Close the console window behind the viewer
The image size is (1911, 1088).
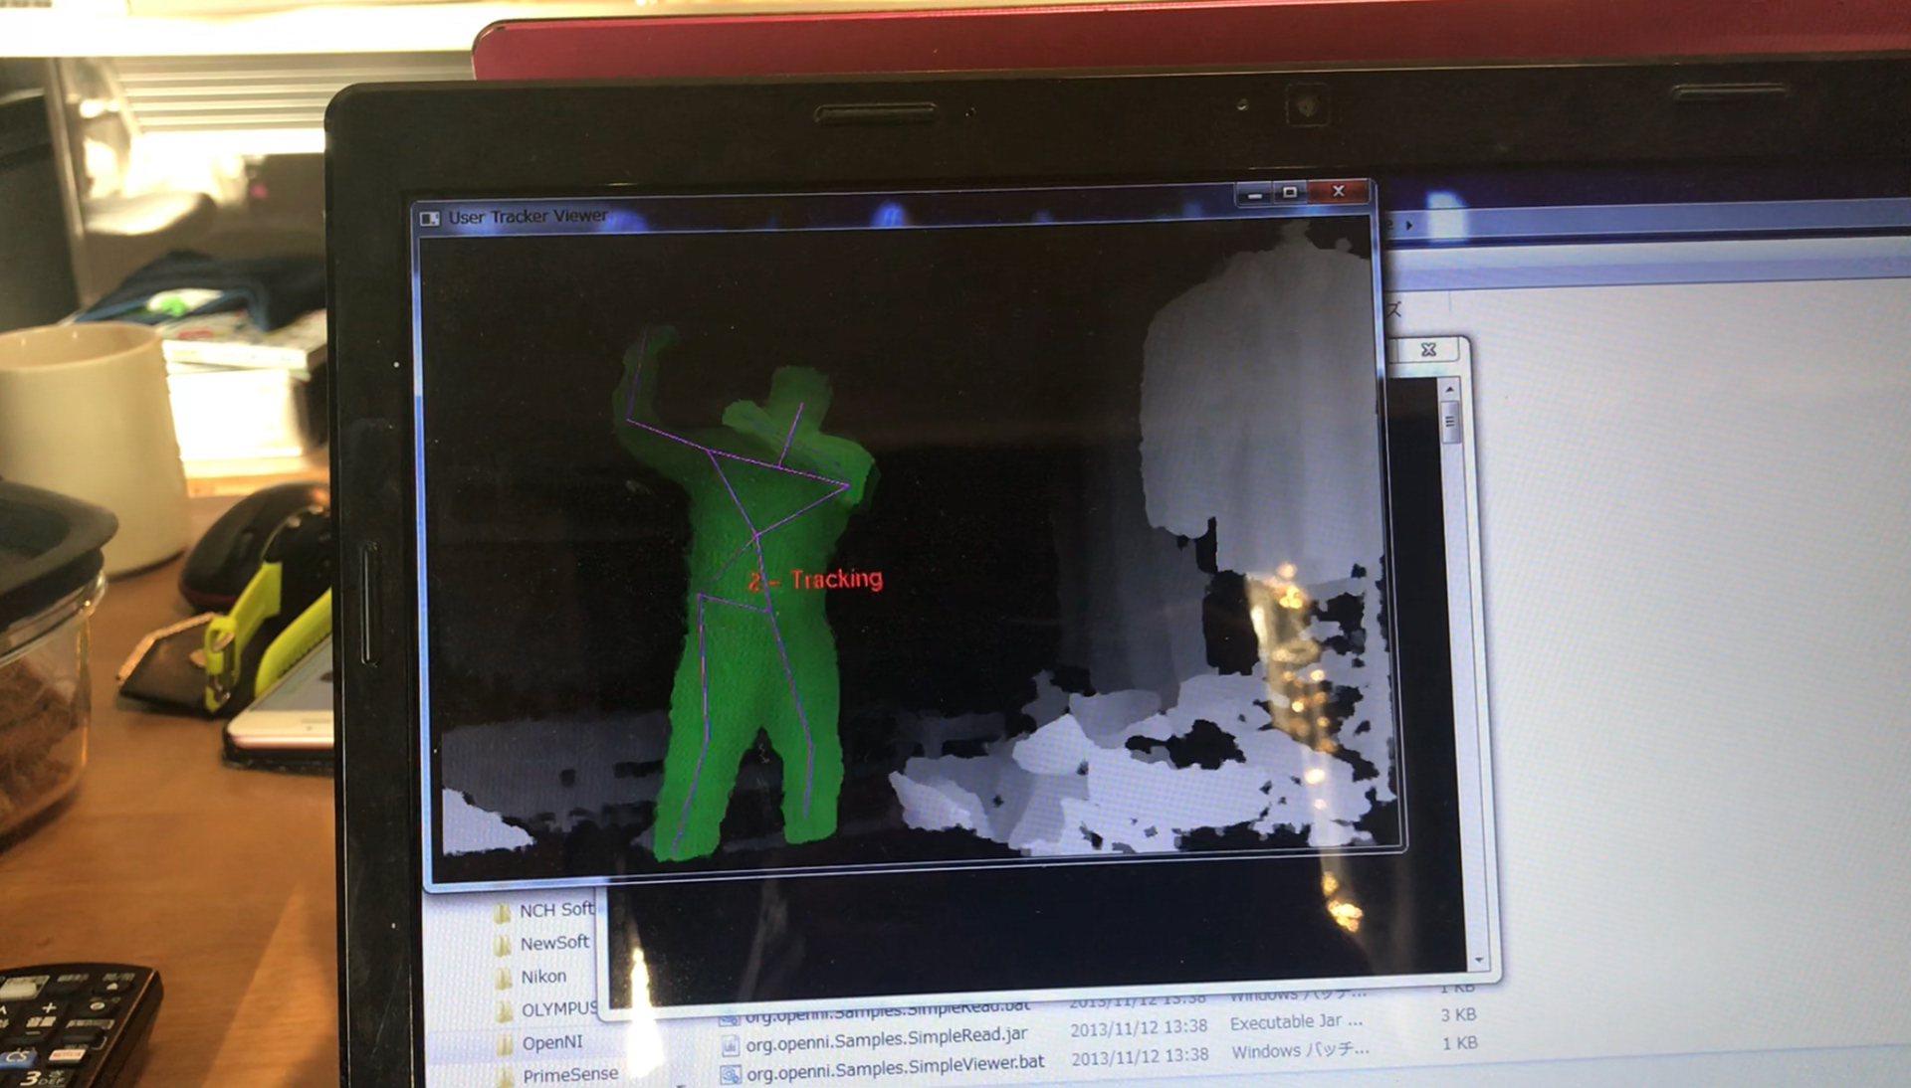[1428, 349]
